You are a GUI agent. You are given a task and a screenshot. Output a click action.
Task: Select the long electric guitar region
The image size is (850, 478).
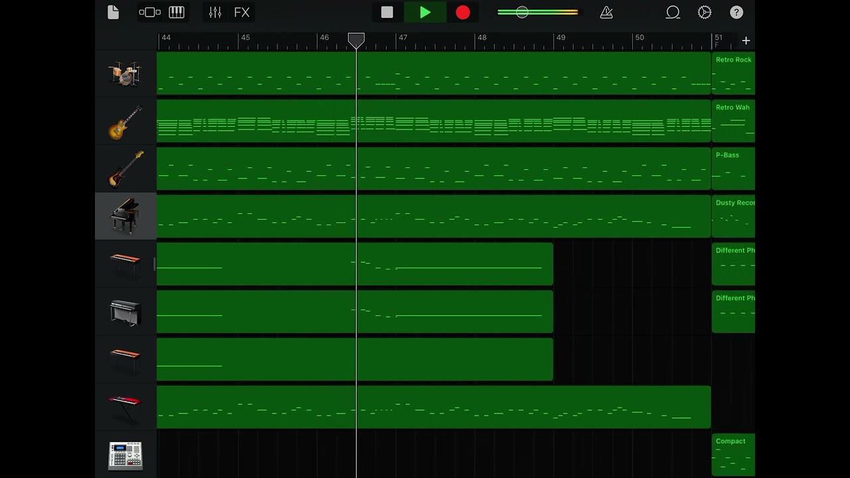coord(434,121)
